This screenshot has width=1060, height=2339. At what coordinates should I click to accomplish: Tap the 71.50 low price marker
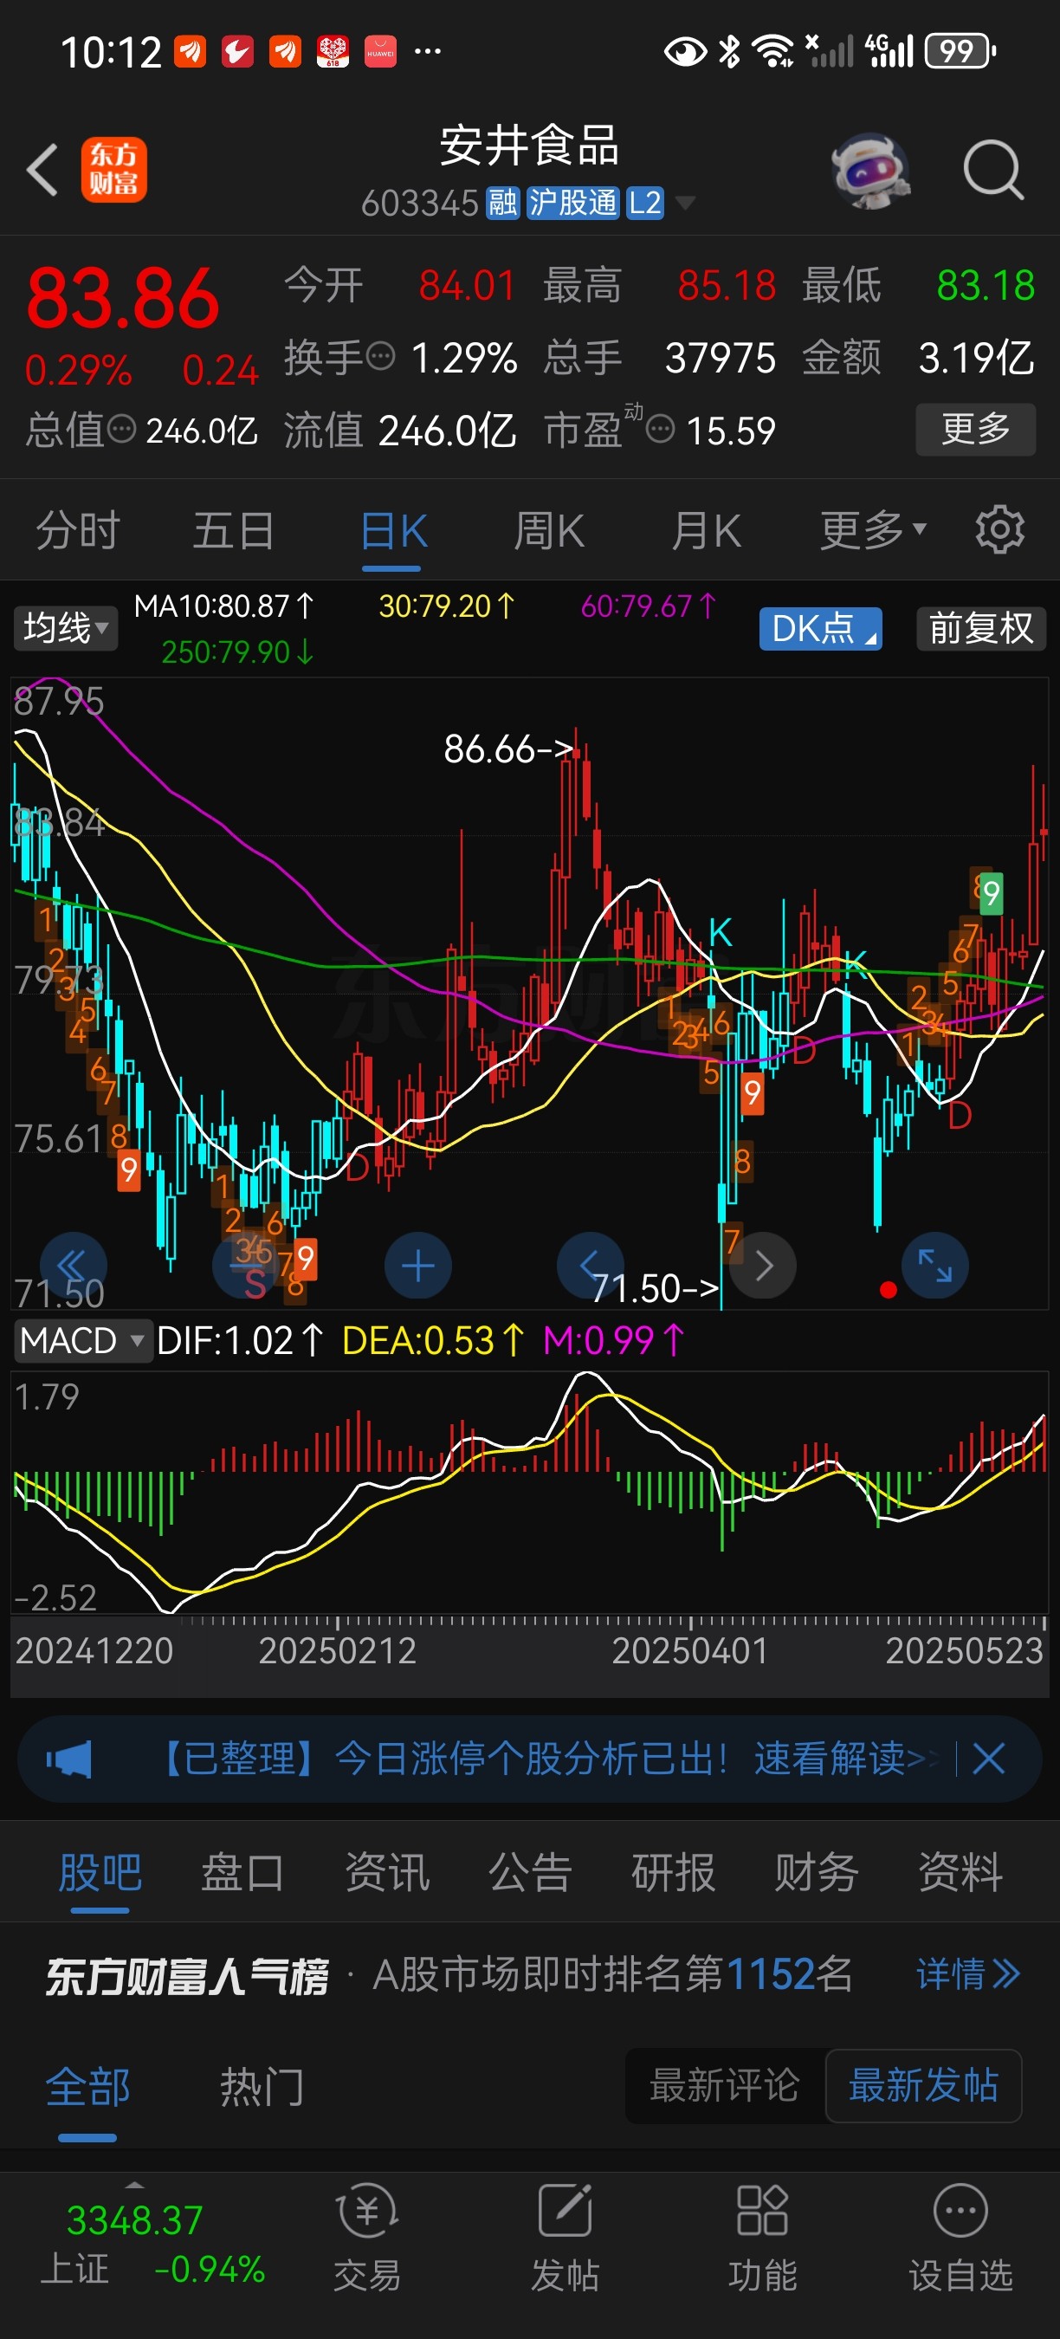coord(656,1287)
